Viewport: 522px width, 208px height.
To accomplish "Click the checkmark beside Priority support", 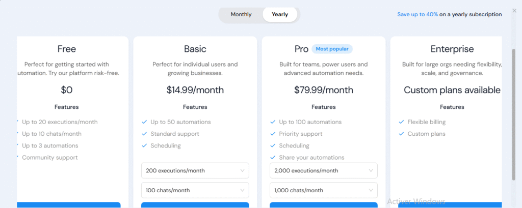I will pos(273,134).
